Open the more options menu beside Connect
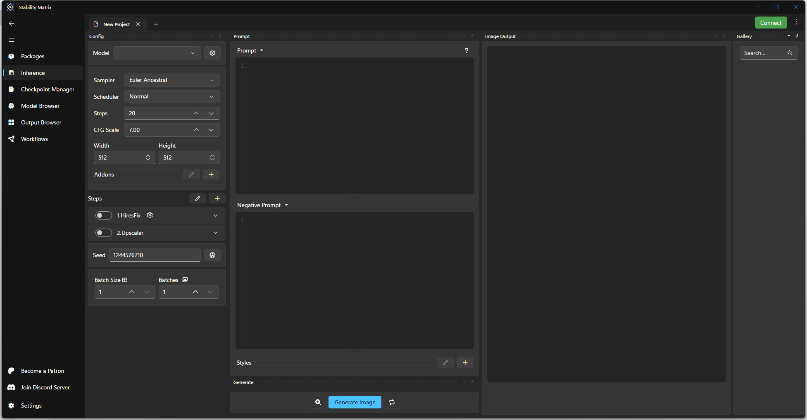 pyautogui.click(x=797, y=22)
